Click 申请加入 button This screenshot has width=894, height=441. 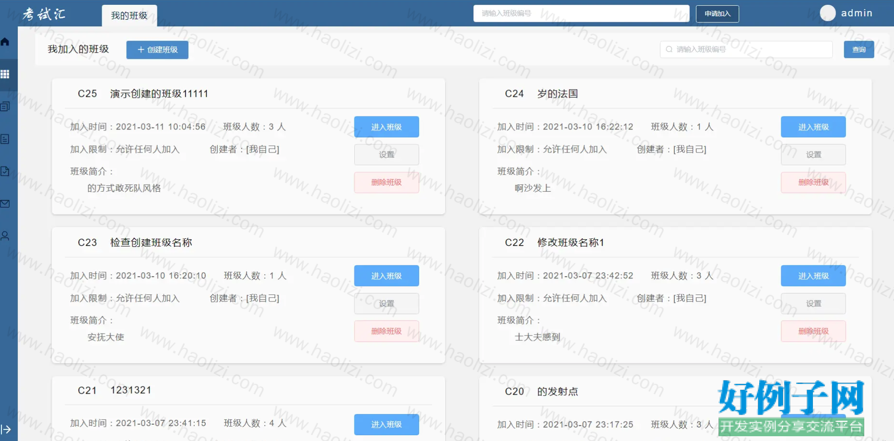pos(718,13)
